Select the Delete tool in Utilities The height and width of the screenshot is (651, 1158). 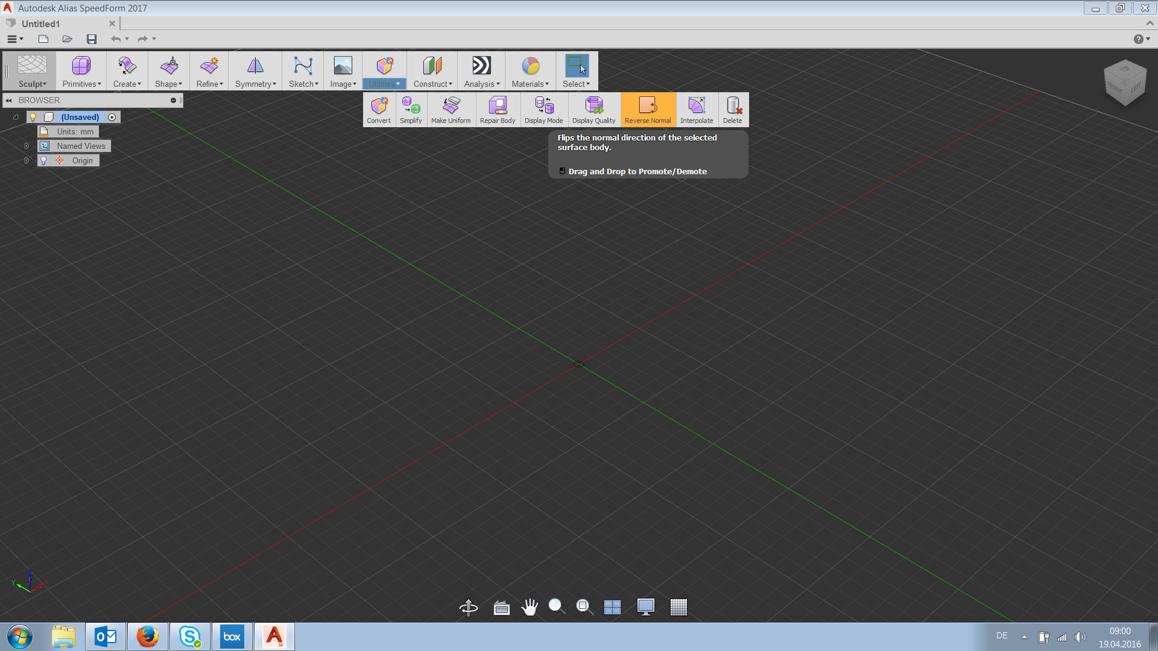733,109
